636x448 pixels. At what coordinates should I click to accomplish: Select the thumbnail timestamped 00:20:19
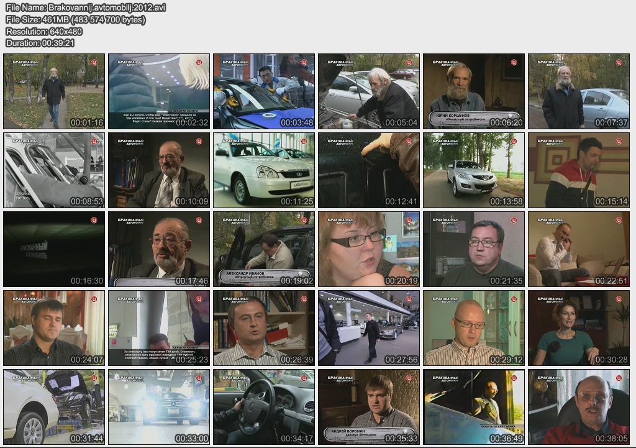click(x=368, y=249)
